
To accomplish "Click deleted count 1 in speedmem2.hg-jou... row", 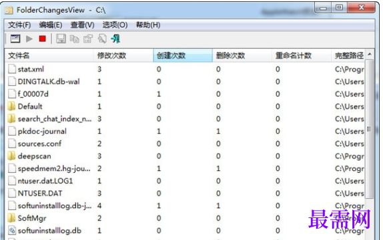I will (218, 168).
